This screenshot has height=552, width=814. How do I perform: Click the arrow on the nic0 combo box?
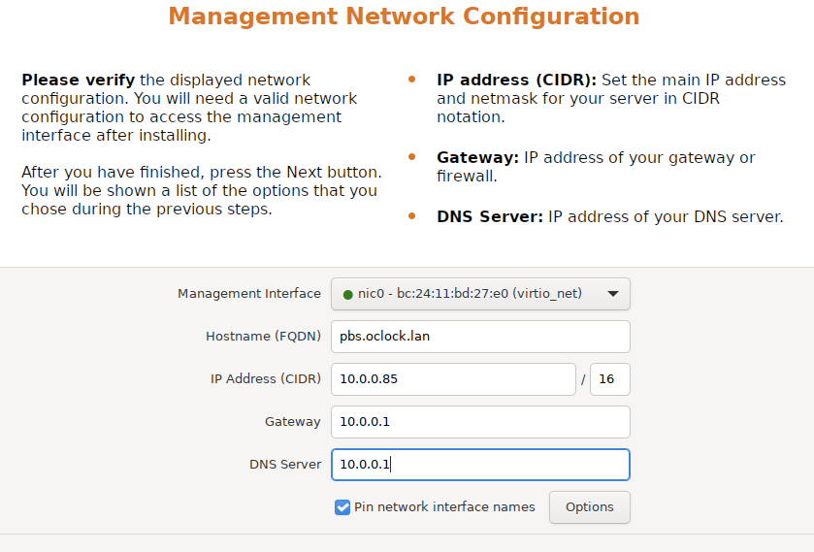coord(612,294)
